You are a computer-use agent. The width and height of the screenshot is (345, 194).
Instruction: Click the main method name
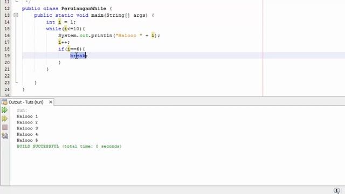coord(97,15)
